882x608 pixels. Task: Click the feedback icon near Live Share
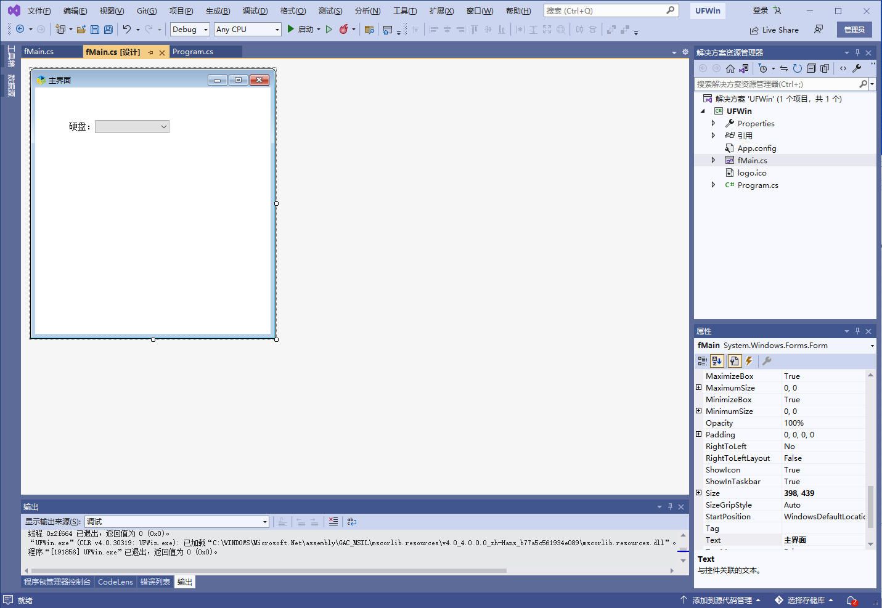point(819,29)
